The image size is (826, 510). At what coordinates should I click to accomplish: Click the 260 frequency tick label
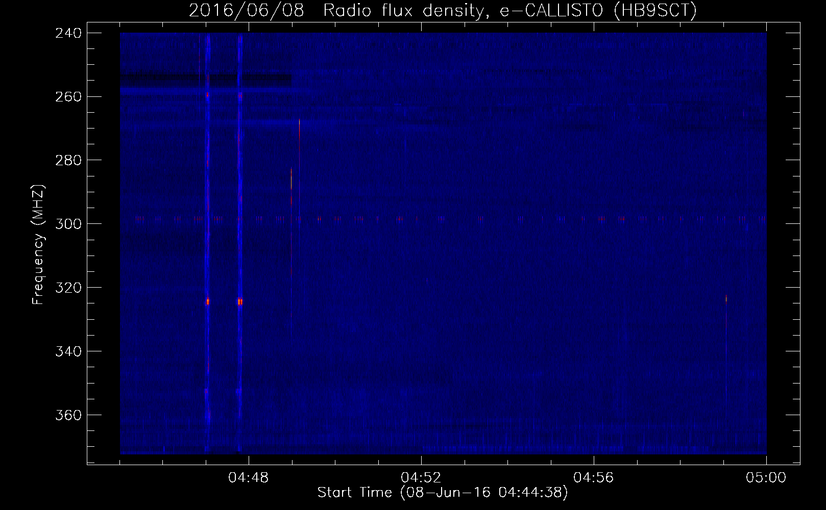click(x=68, y=97)
